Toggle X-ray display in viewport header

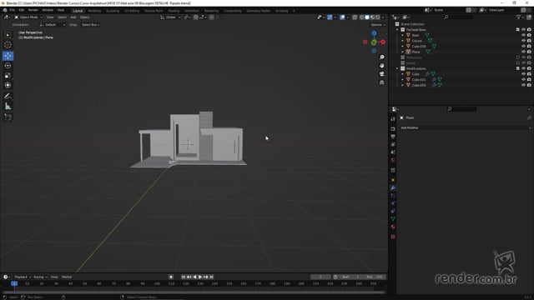(x=355, y=17)
